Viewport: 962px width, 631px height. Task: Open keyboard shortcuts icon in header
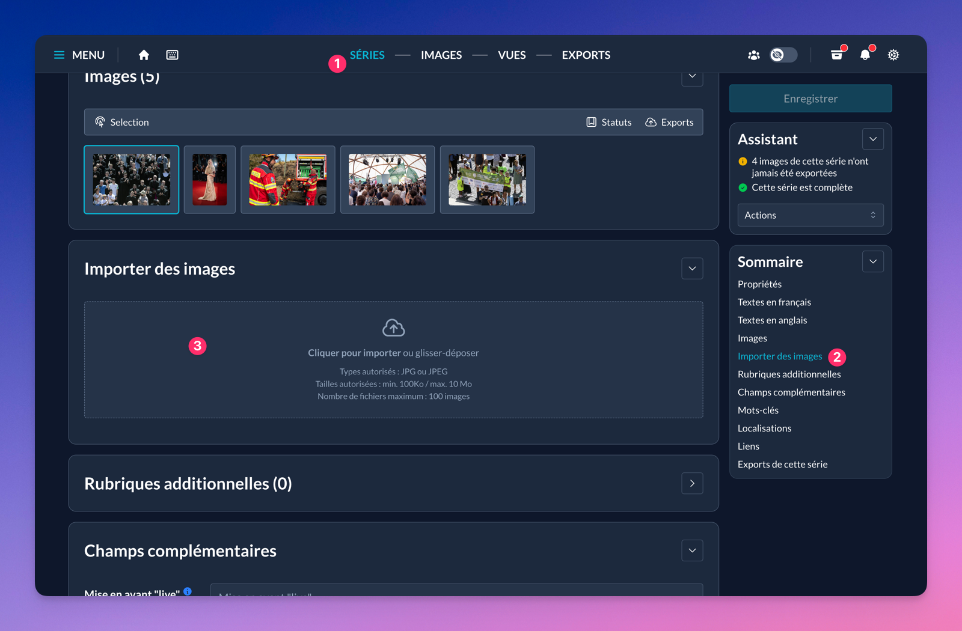click(172, 55)
